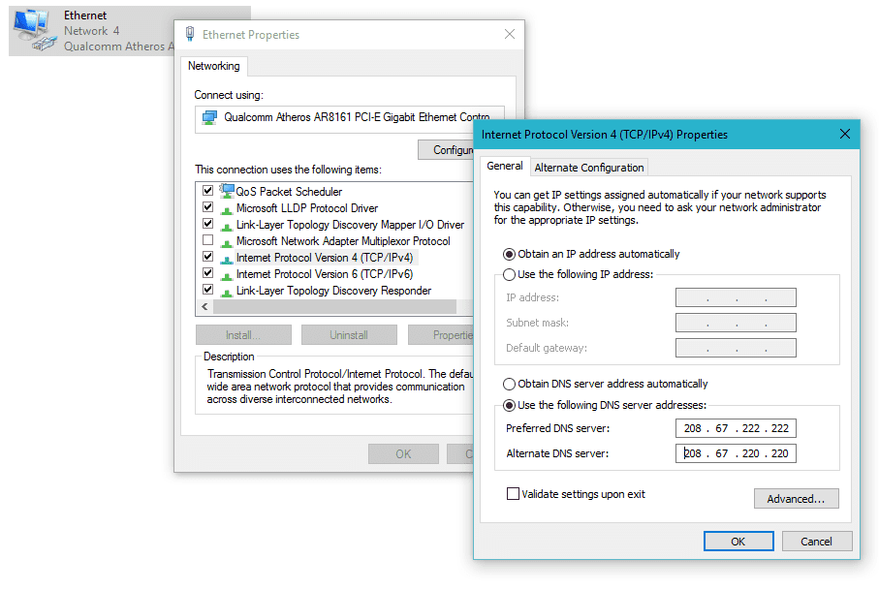Select Microsoft Network Adapter Multiplexor Protocol row
The image size is (879, 590).
click(343, 241)
